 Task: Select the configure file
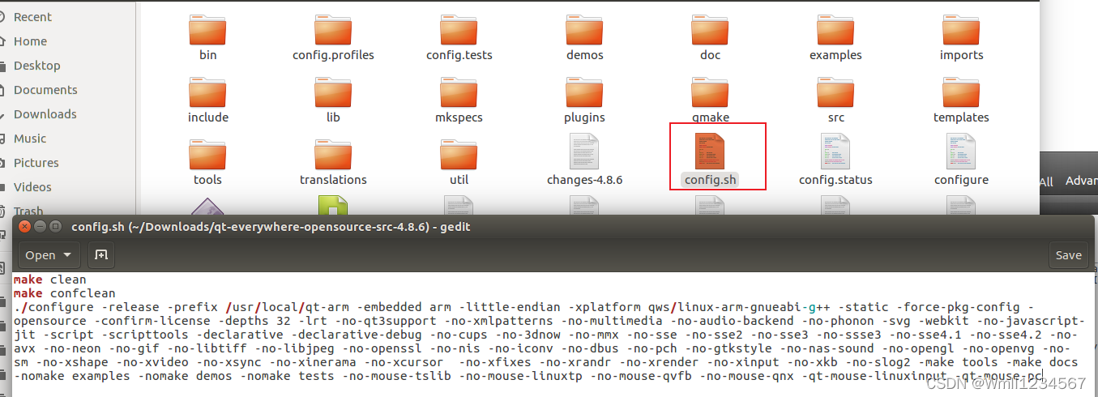click(961, 160)
